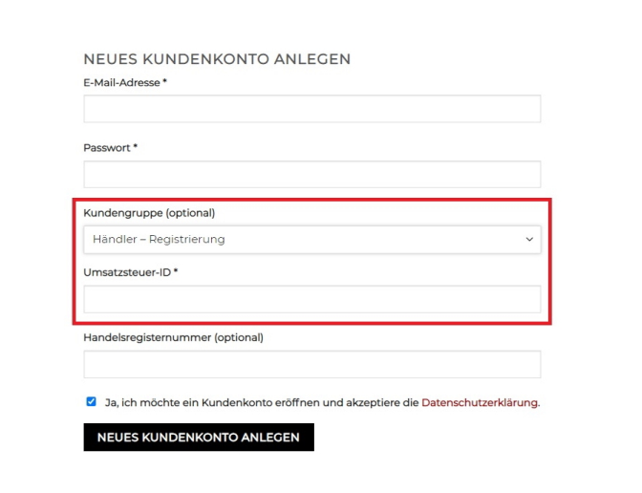Click the Neues Kundenkonto anlegen page heading
Screen dimensions: 642x493
[217, 59]
